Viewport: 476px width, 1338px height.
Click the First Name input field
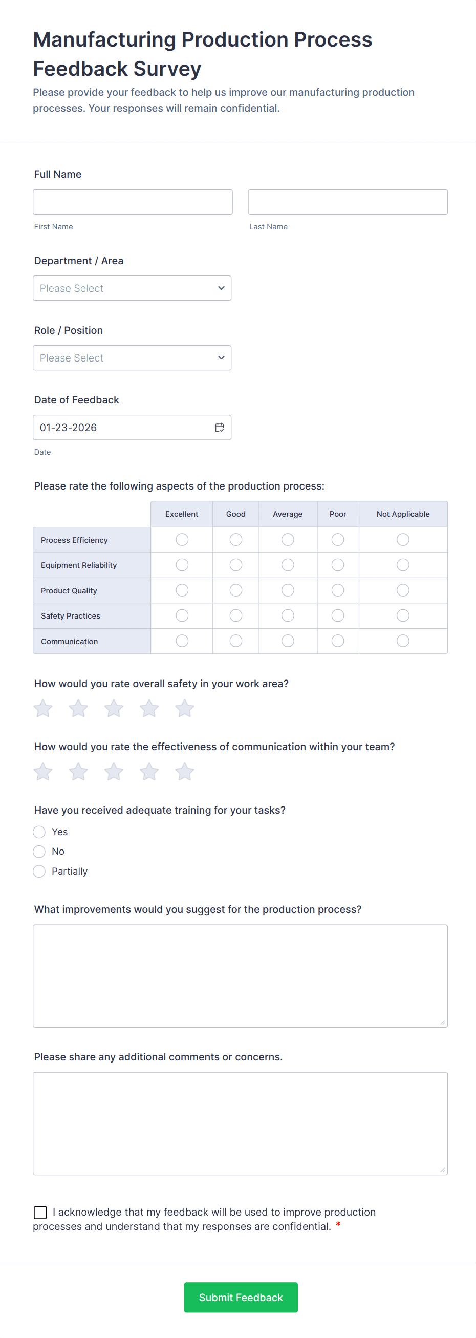pos(133,202)
